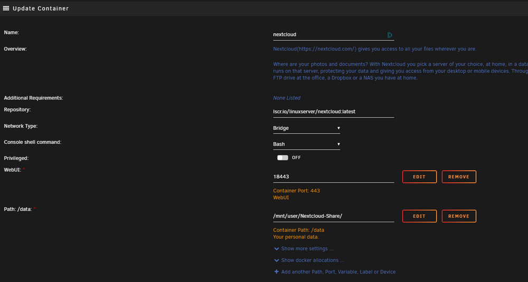528x282 pixels.
Task: Click the 'Privileged:' label
Action: (x=16, y=158)
